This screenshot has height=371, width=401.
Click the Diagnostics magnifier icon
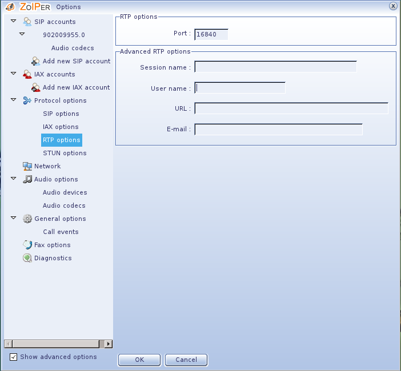(x=27, y=258)
